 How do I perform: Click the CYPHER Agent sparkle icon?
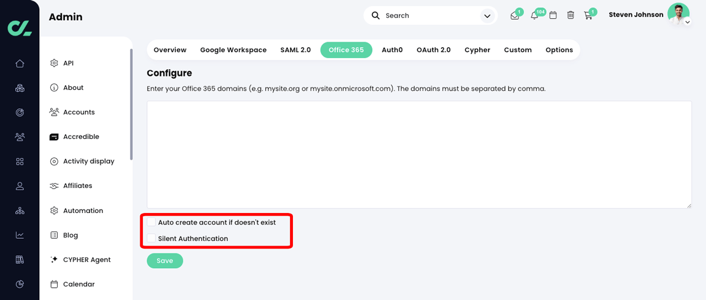click(x=54, y=260)
